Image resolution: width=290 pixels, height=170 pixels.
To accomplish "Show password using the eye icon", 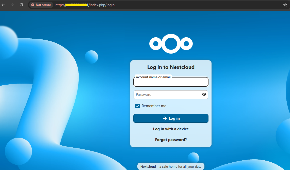I will coord(204,94).
